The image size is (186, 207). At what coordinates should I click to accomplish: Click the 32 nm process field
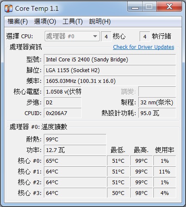pyautogui.click(x=157, y=102)
